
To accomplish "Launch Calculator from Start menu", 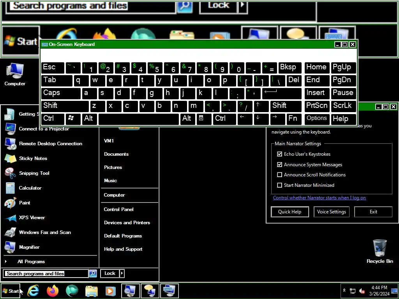I will [30, 188].
